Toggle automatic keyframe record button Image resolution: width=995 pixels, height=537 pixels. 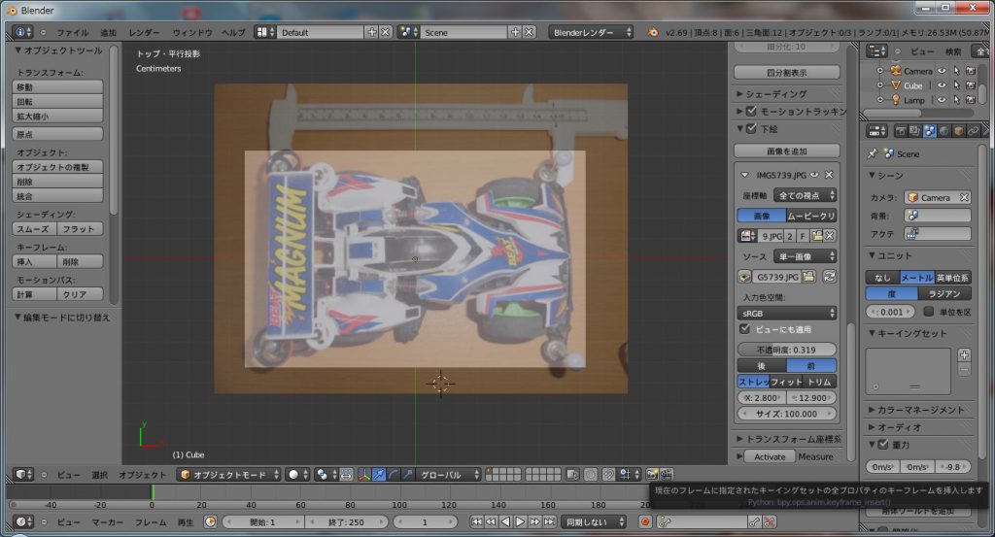click(645, 521)
